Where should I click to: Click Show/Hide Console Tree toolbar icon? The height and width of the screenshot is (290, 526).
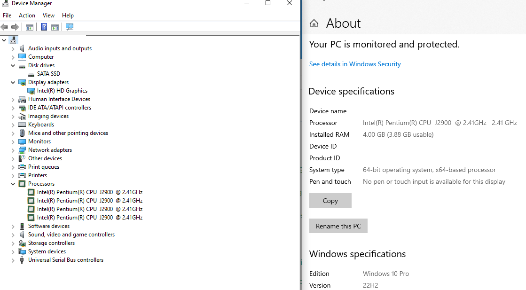30,27
